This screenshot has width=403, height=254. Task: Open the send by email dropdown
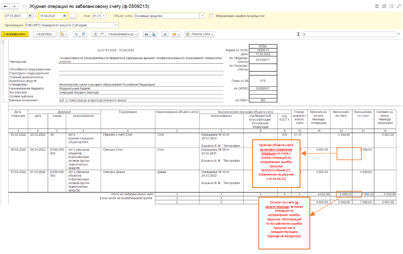(175, 34)
